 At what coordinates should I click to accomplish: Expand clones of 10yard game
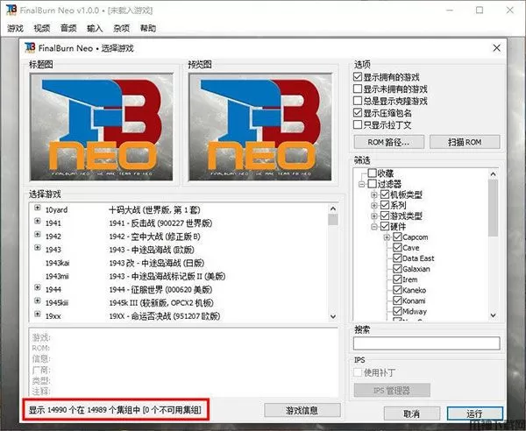click(38, 208)
